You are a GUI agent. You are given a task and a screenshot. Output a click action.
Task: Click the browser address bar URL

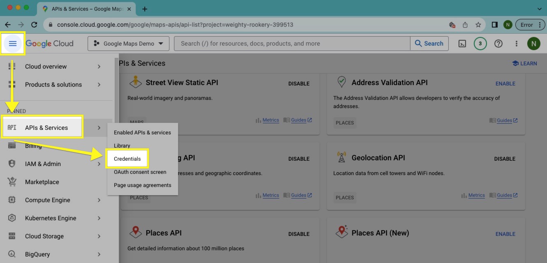click(x=175, y=25)
